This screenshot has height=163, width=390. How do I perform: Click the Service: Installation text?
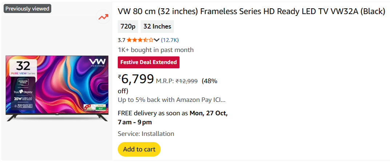[x=146, y=134]
